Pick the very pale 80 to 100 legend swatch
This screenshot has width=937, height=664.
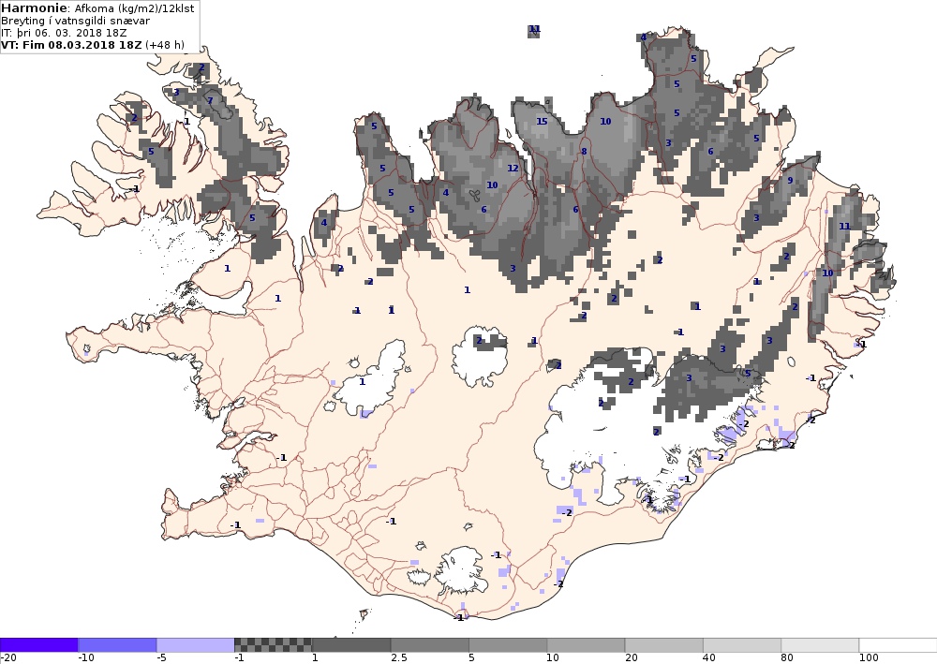tap(820, 645)
